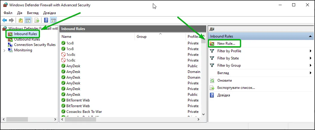Screen dimensions: 315x130
Task: Select the Cossacks: Back To War rule
Action: 84,111
